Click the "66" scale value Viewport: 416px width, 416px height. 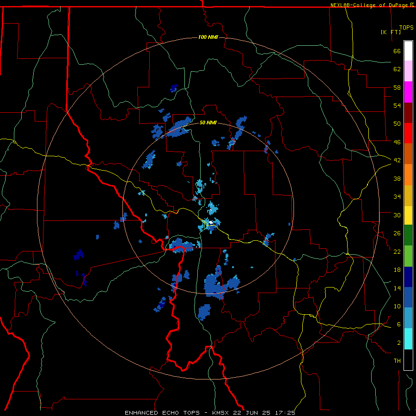point(397,51)
